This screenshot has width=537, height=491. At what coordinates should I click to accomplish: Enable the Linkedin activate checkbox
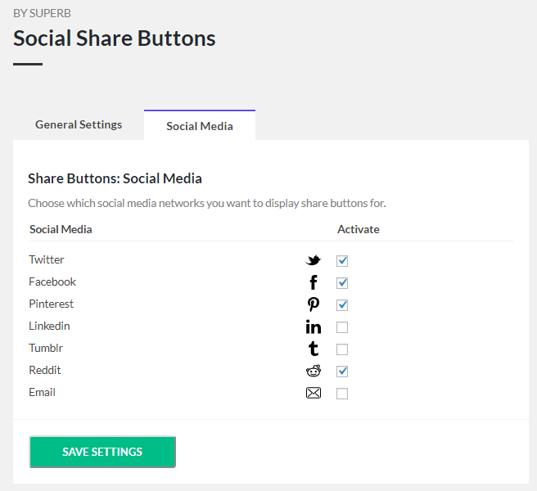coord(342,327)
